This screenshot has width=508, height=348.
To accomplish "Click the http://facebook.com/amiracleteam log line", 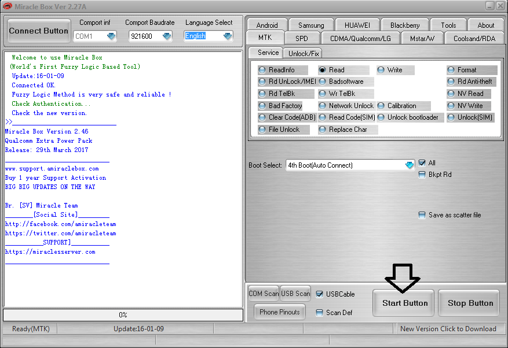I will click(x=61, y=224).
